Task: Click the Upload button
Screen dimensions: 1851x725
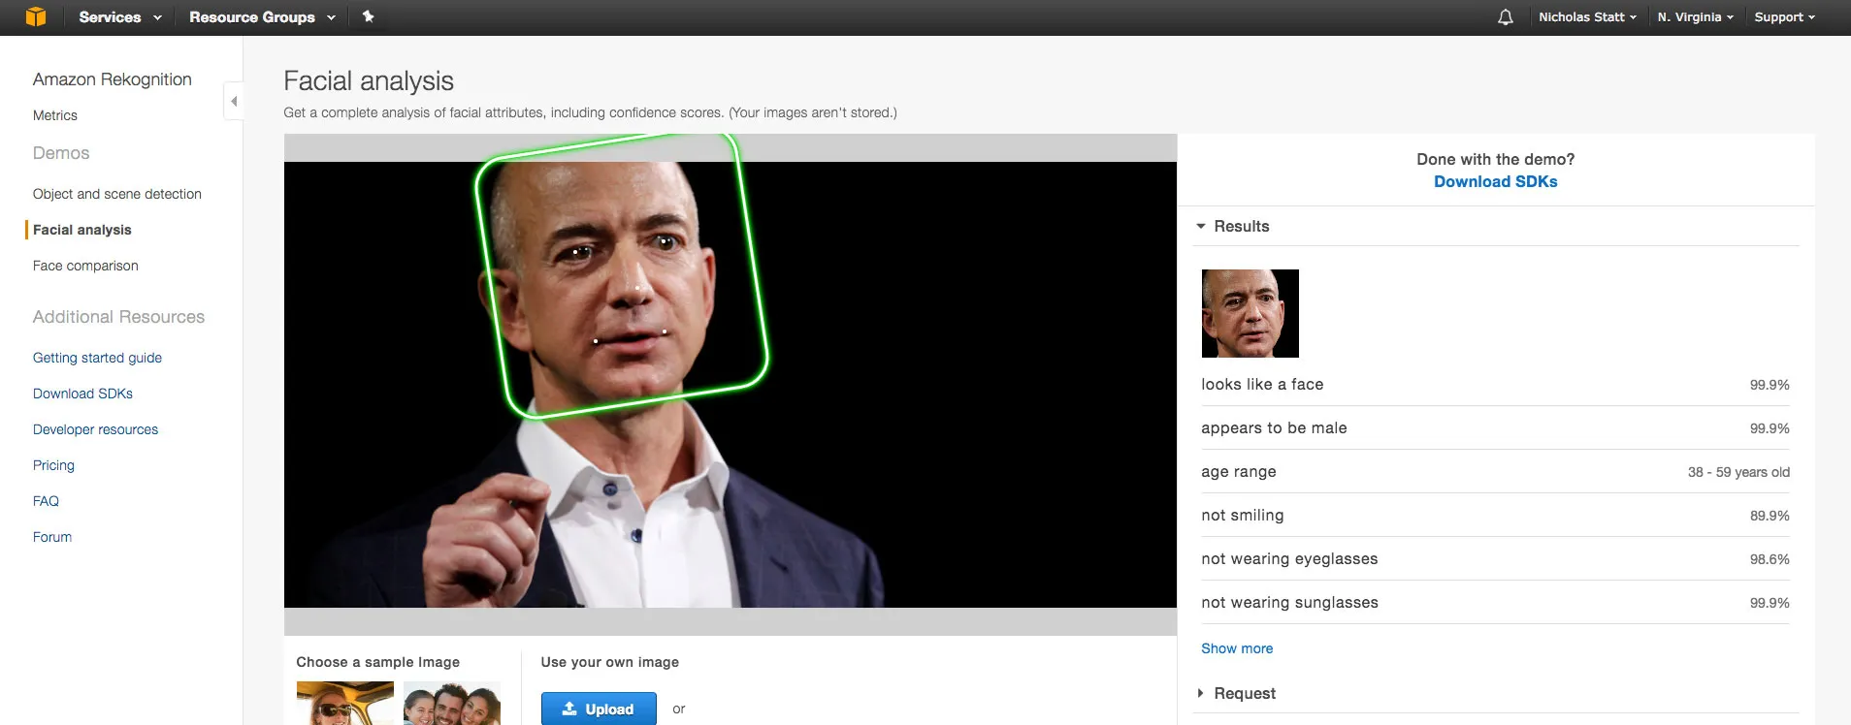Action: 599,709
